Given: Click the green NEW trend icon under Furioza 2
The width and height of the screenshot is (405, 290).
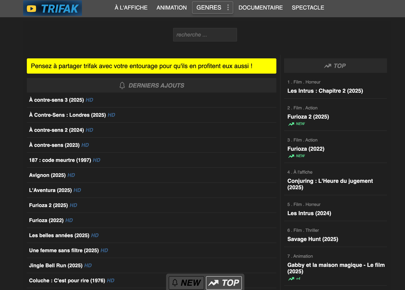Looking at the screenshot, I should [x=291, y=124].
